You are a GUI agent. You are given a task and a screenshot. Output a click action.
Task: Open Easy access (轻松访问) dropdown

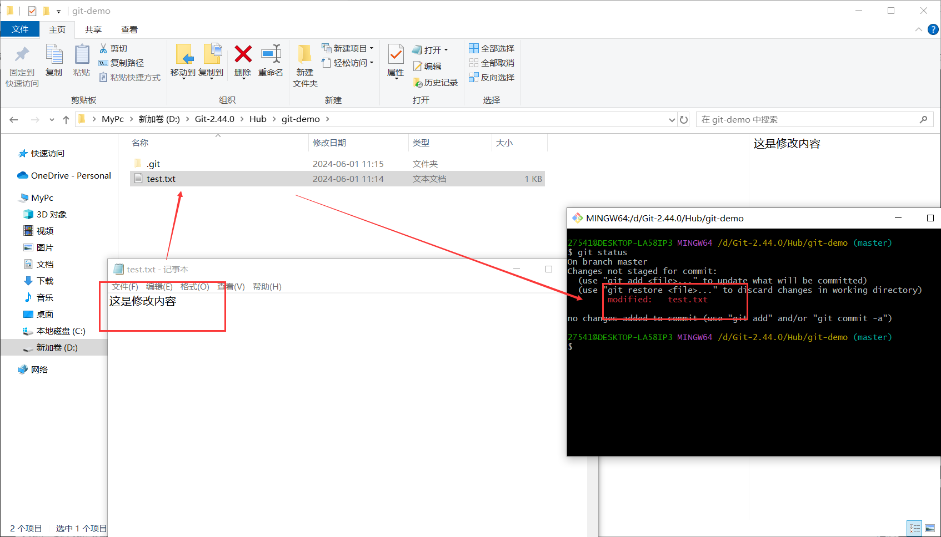(x=348, y=63)
